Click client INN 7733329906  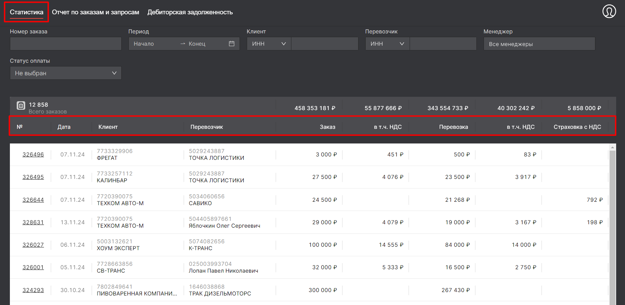pyautogui.click(x=115, y=151)
